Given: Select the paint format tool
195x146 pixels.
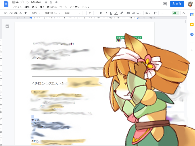Looking at the screenshot, I should [x=26, y=13].
